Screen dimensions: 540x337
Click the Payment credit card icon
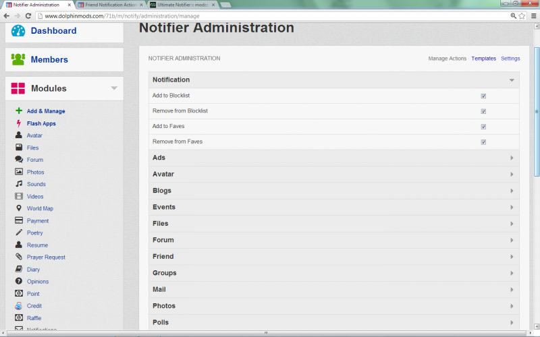[19, 220]
